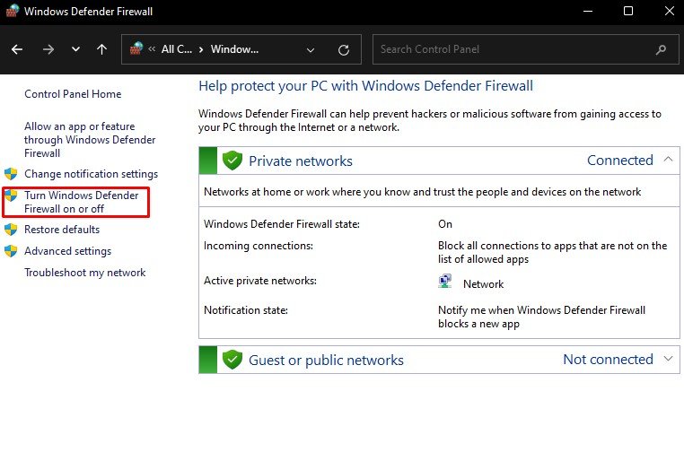Go to Control Panel Home
Screen dimensions: 684x452
pos(73,93)
